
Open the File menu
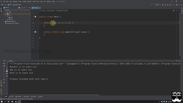4,1
